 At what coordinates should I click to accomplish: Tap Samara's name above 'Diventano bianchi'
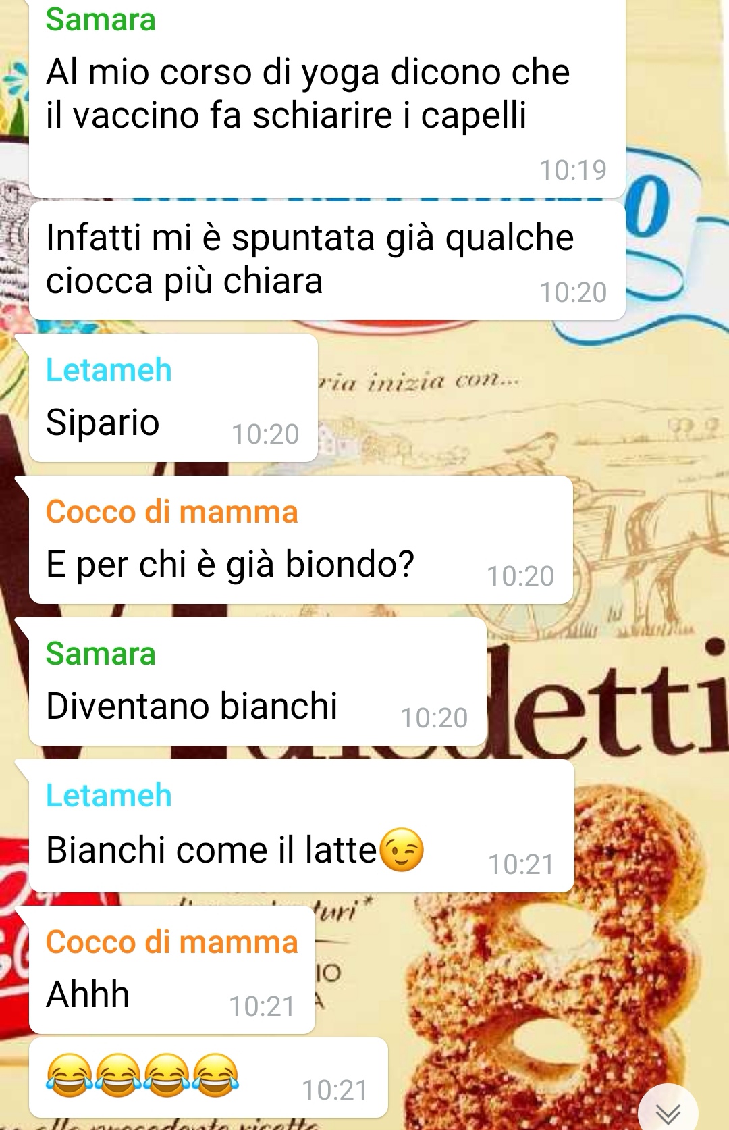point(101,653)
